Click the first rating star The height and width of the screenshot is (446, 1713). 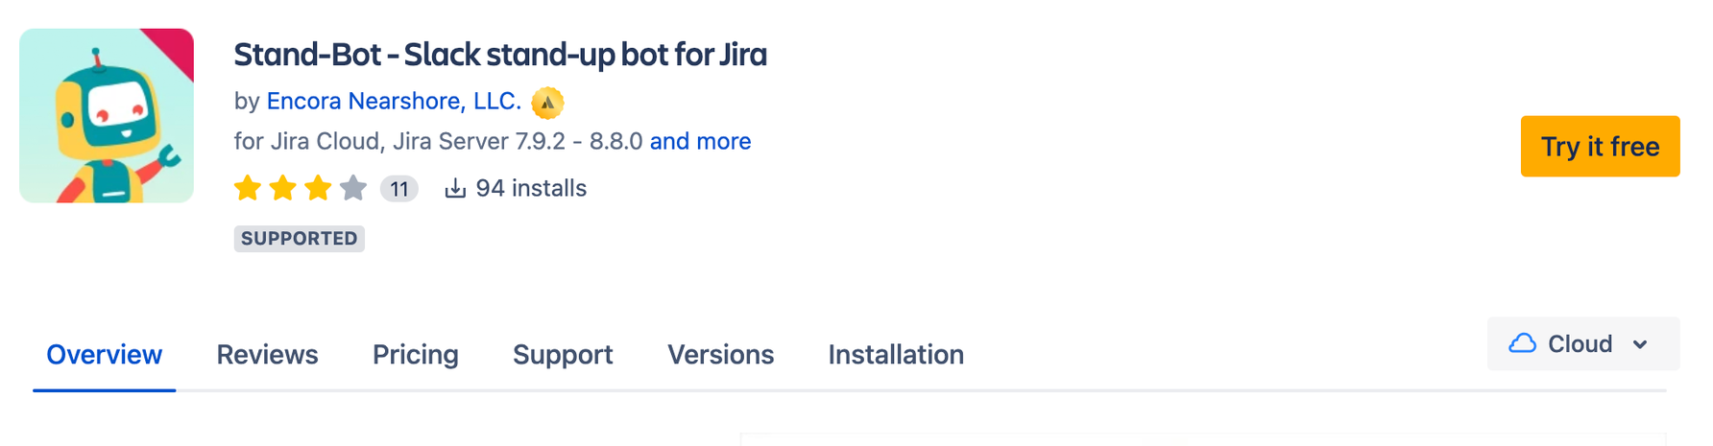tap(248, 188)
